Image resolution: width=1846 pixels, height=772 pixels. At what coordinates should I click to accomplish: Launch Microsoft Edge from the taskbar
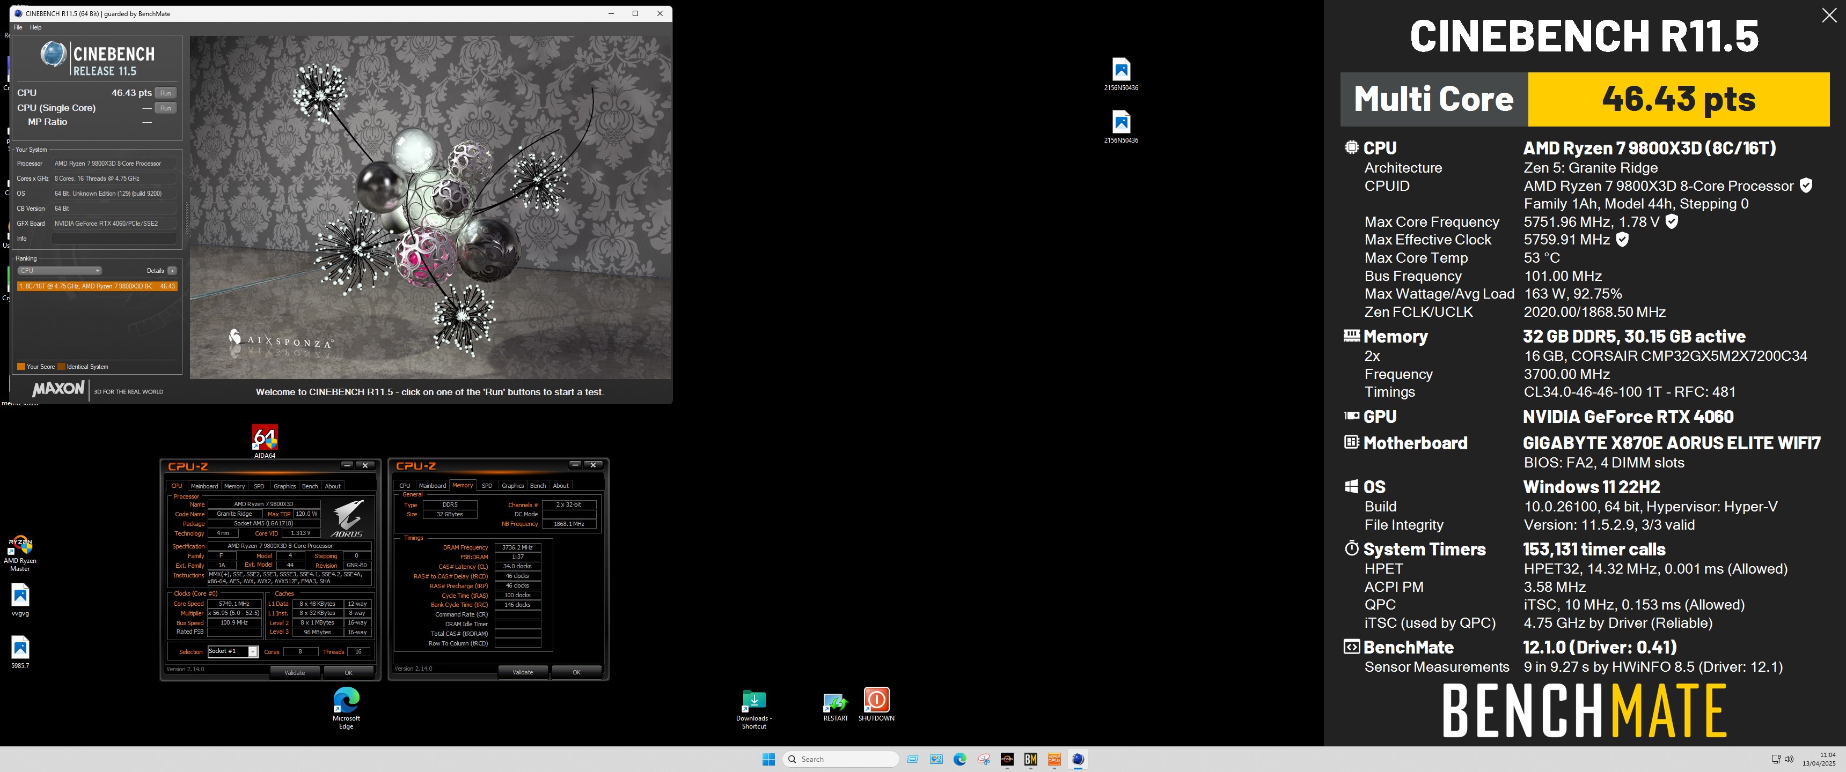(959, 759)
